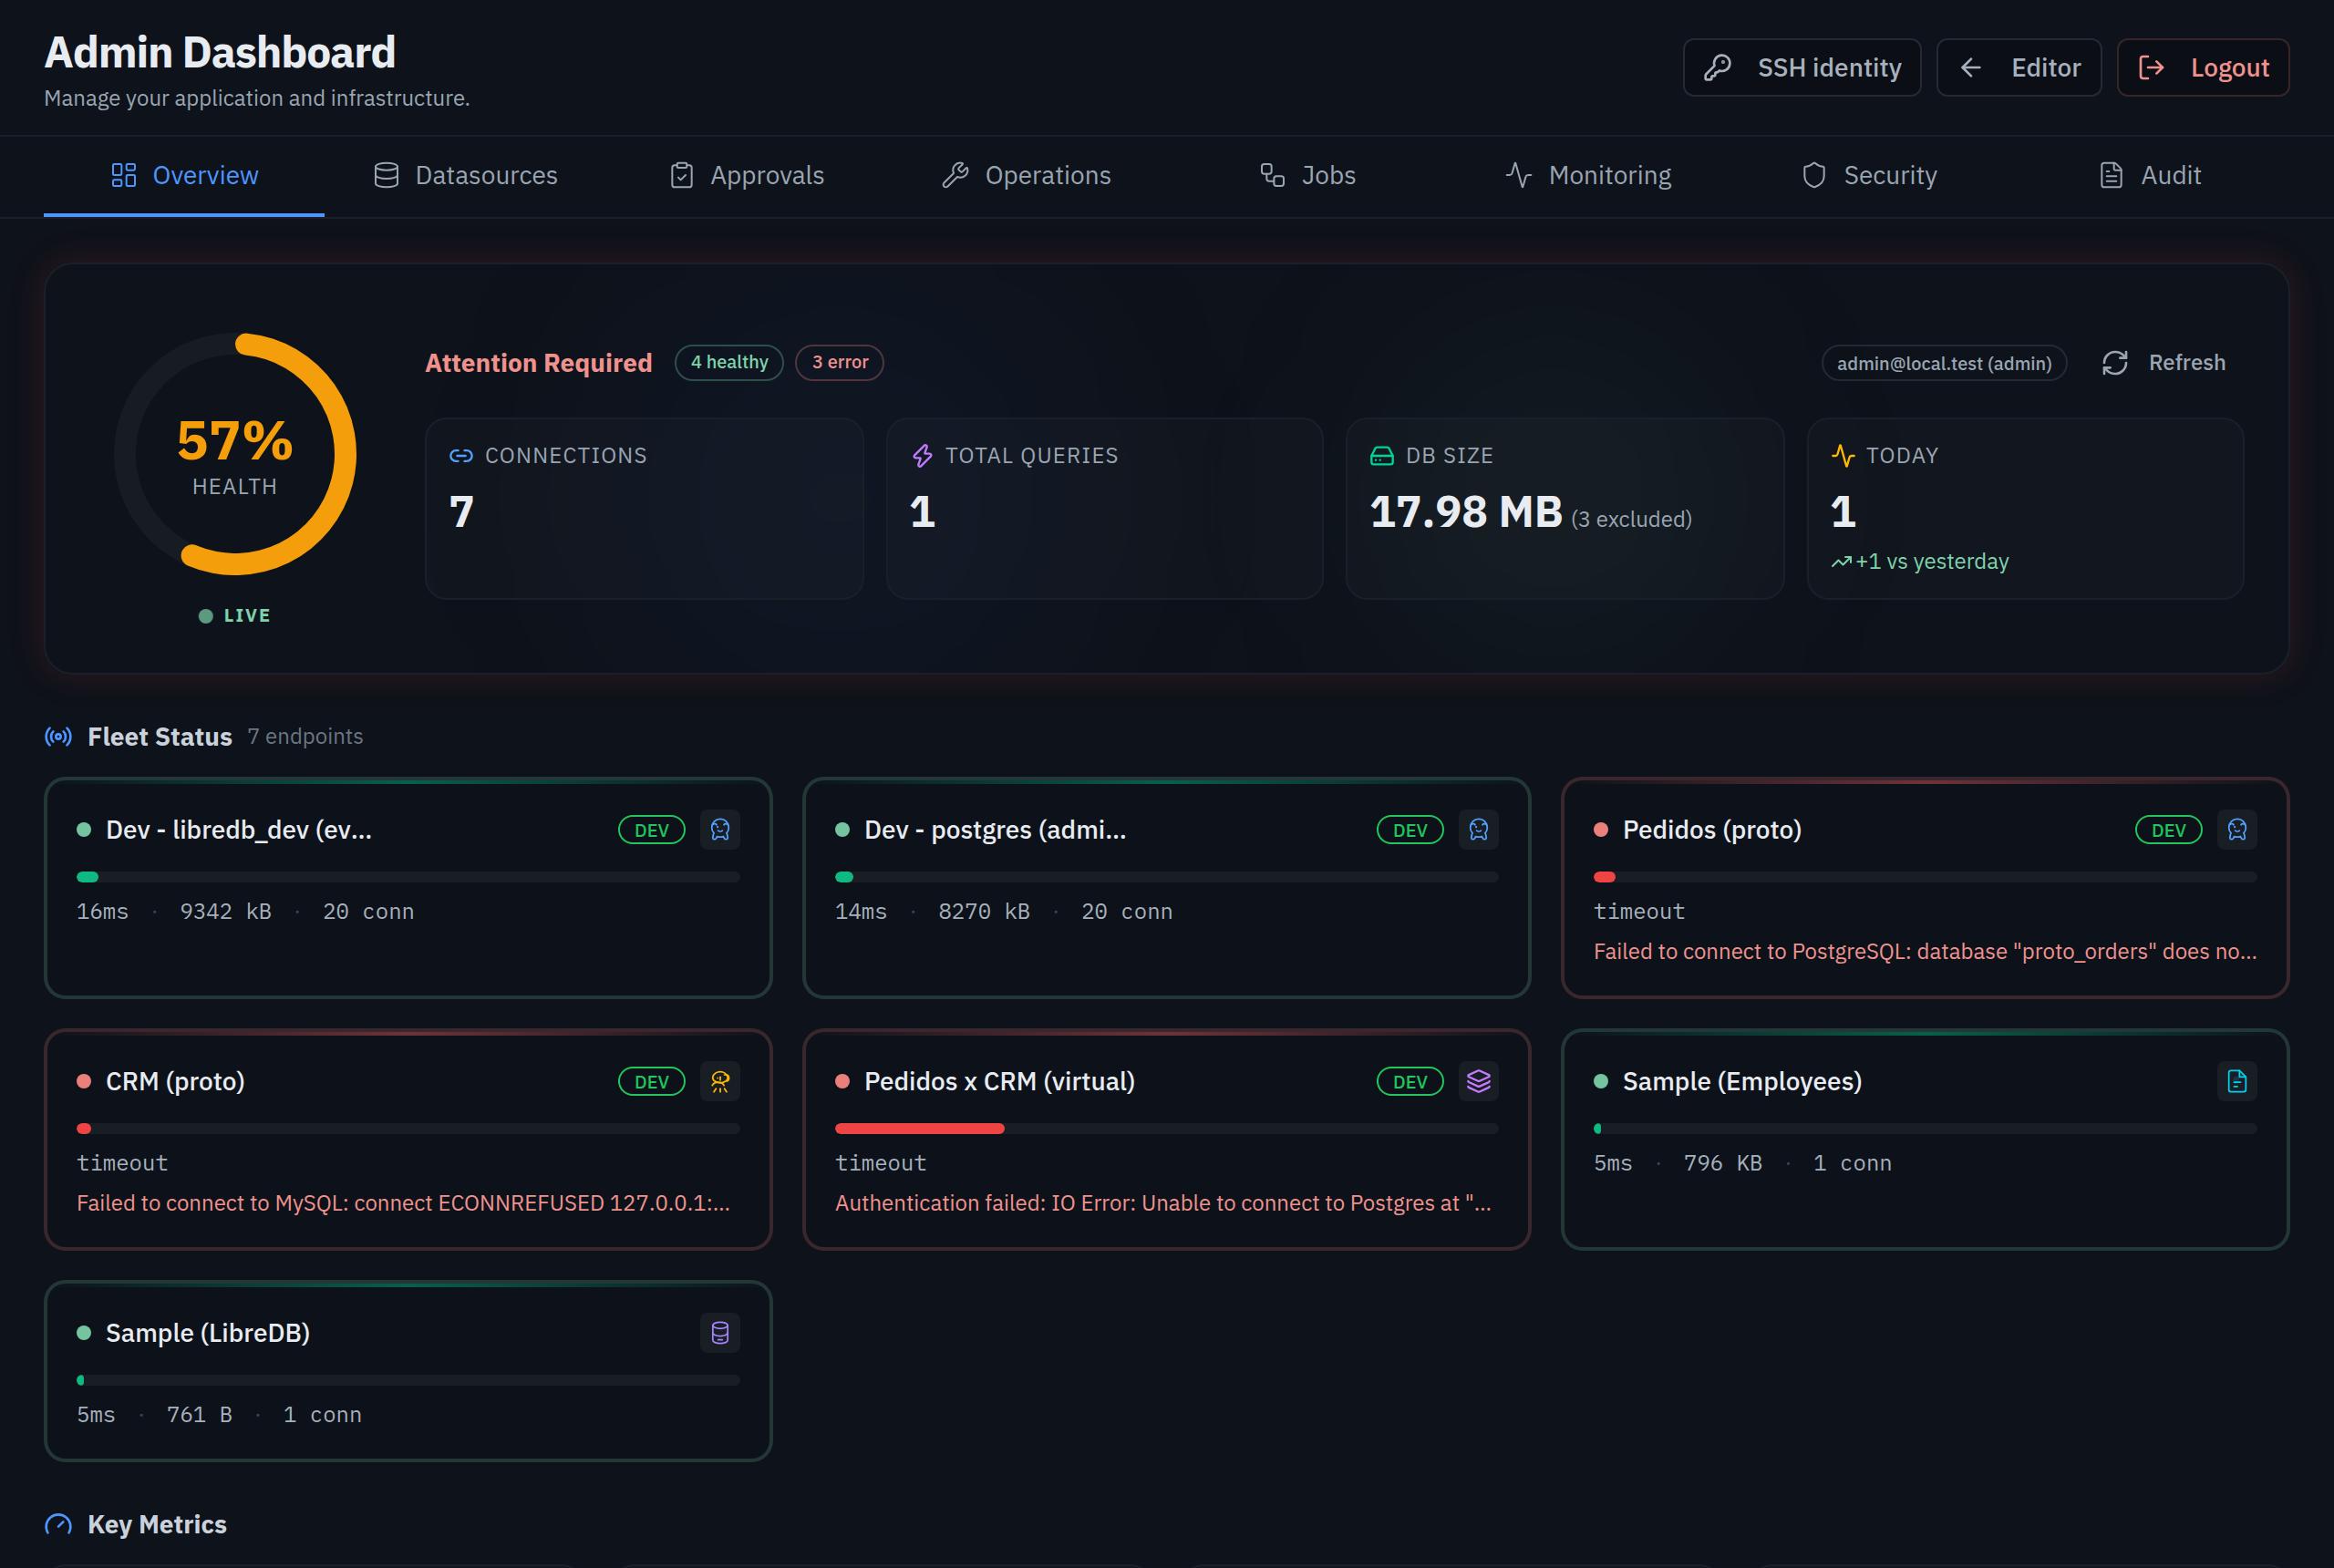Click the layers icon on Pedidos x CRM card
This screenshot has height=1568, width=2334.
(1478, 1082)
